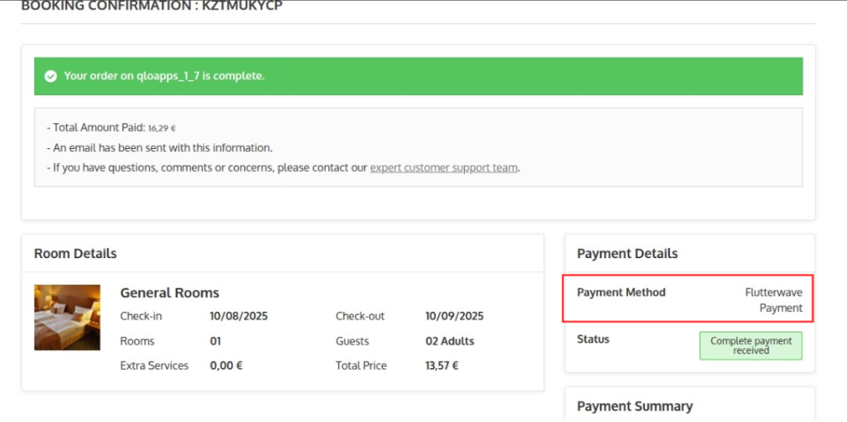Image resolution: width=847 pixels, height=422 pixels.
Task: Click the Payment Summary section header
Action: click(x=634, y=406)
